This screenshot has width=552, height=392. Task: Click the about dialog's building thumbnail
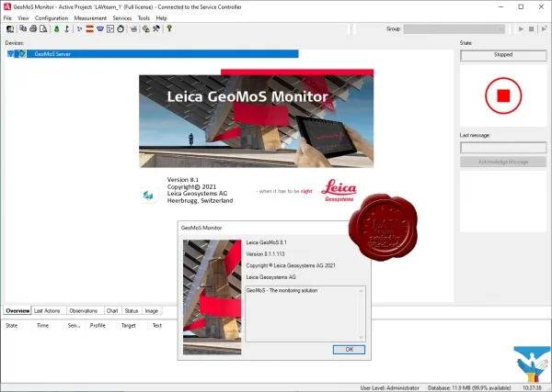212,297
